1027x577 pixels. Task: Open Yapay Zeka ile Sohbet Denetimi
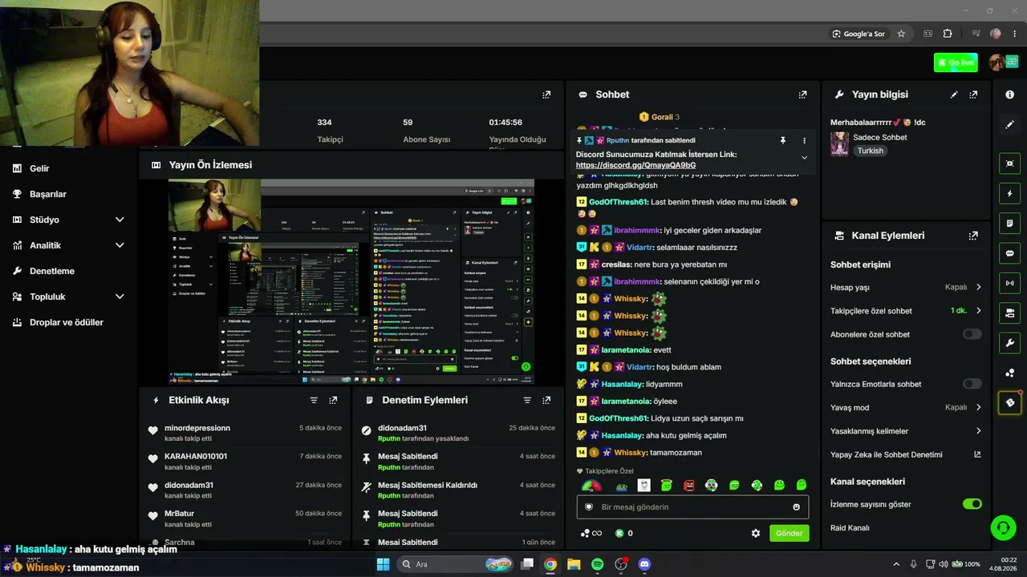coord(906,454)
